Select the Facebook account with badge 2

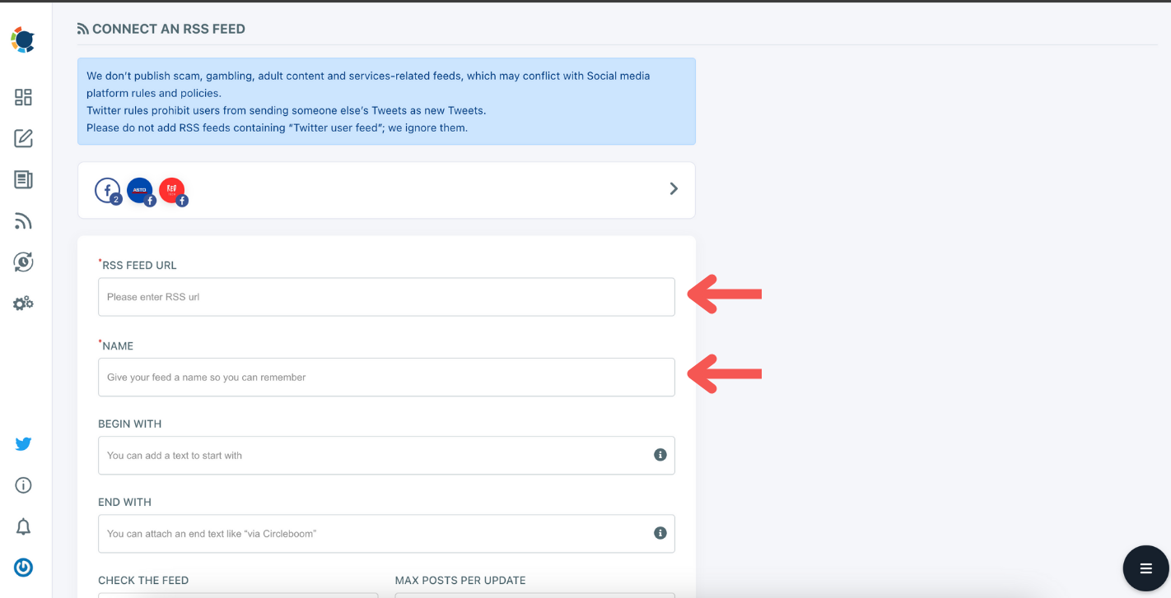pos(108,190)
